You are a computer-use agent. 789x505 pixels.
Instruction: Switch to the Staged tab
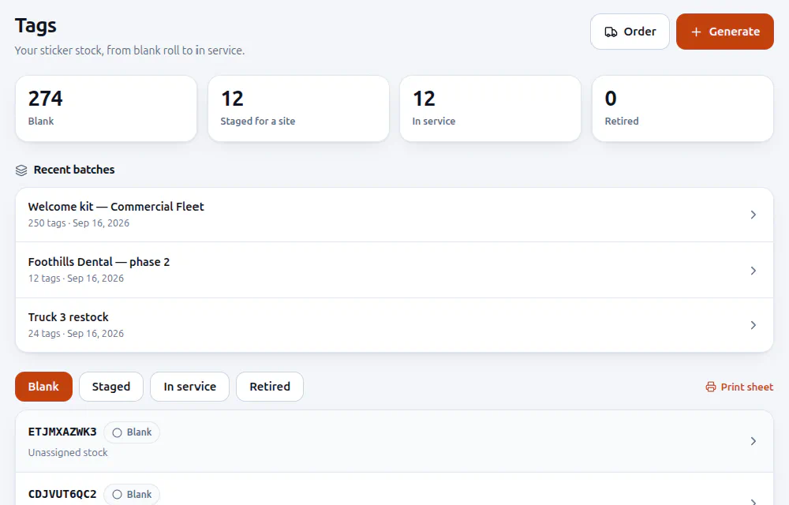[111, 387]
